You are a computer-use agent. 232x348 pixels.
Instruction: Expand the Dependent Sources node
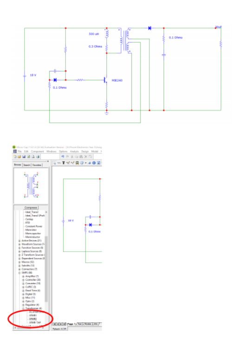coord(19,258)
